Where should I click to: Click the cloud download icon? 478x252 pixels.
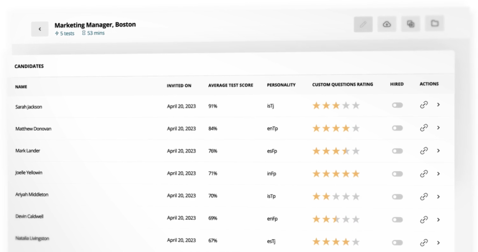(387, 24)
